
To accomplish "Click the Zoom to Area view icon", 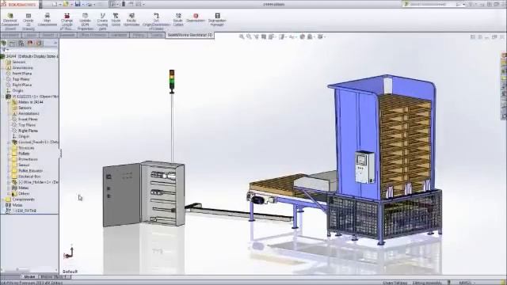I will point(249,37).
